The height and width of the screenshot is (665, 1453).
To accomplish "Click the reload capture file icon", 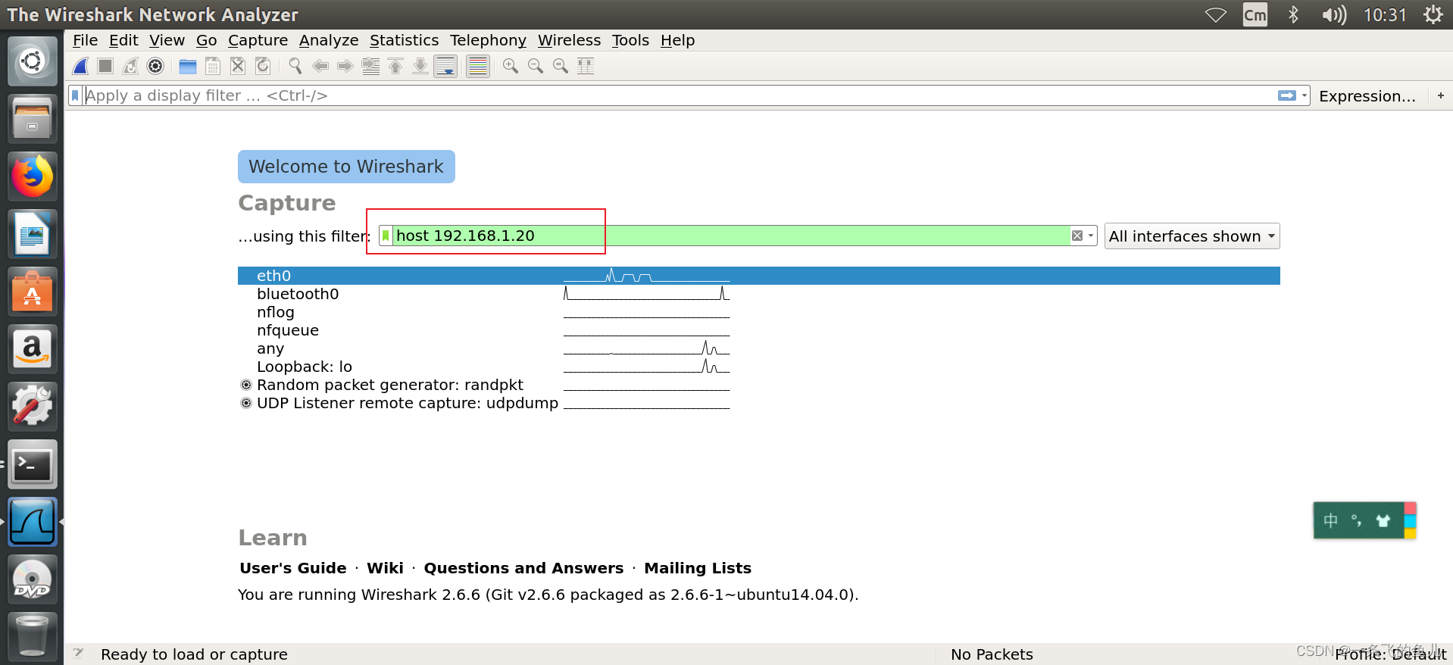I will [x=263, y=67].
